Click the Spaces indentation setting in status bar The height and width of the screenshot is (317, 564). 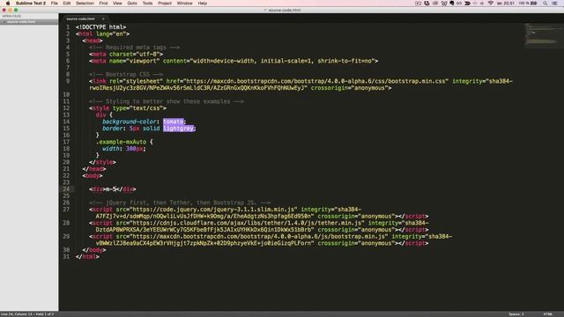(516, 314)
